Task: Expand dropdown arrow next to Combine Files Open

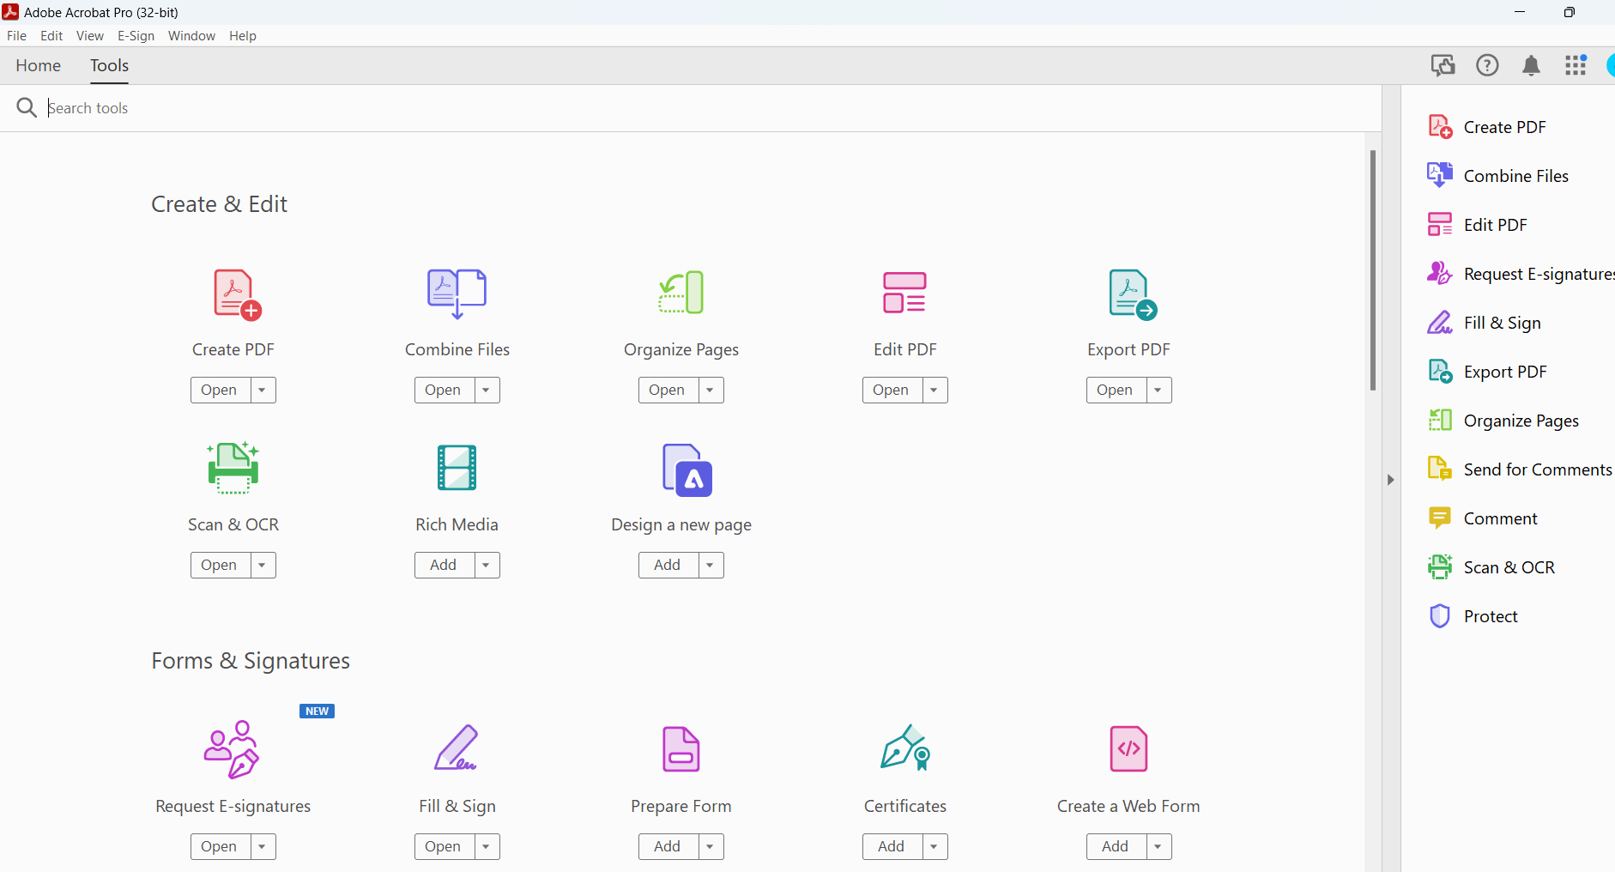Action: (x=487, y=390)
